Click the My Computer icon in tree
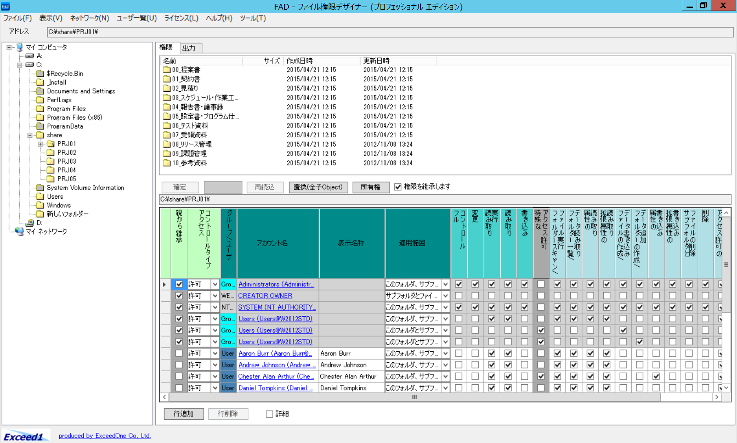The image size is (737, 443). 20,47
